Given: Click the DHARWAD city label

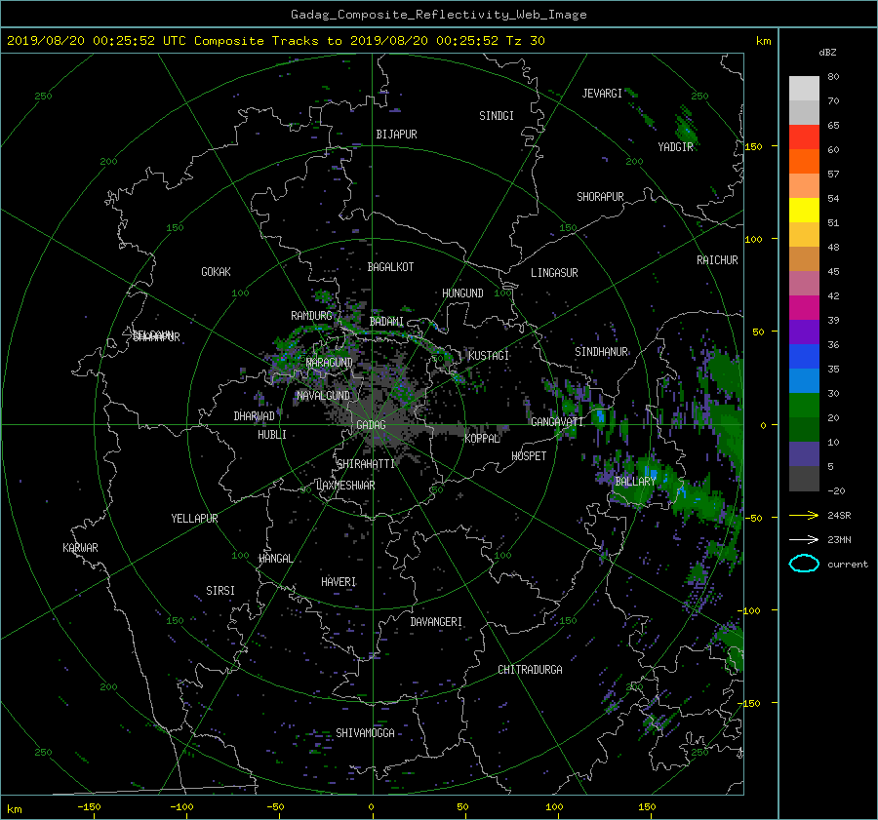Looking at the screenshot, I should (x=255, y=416).
